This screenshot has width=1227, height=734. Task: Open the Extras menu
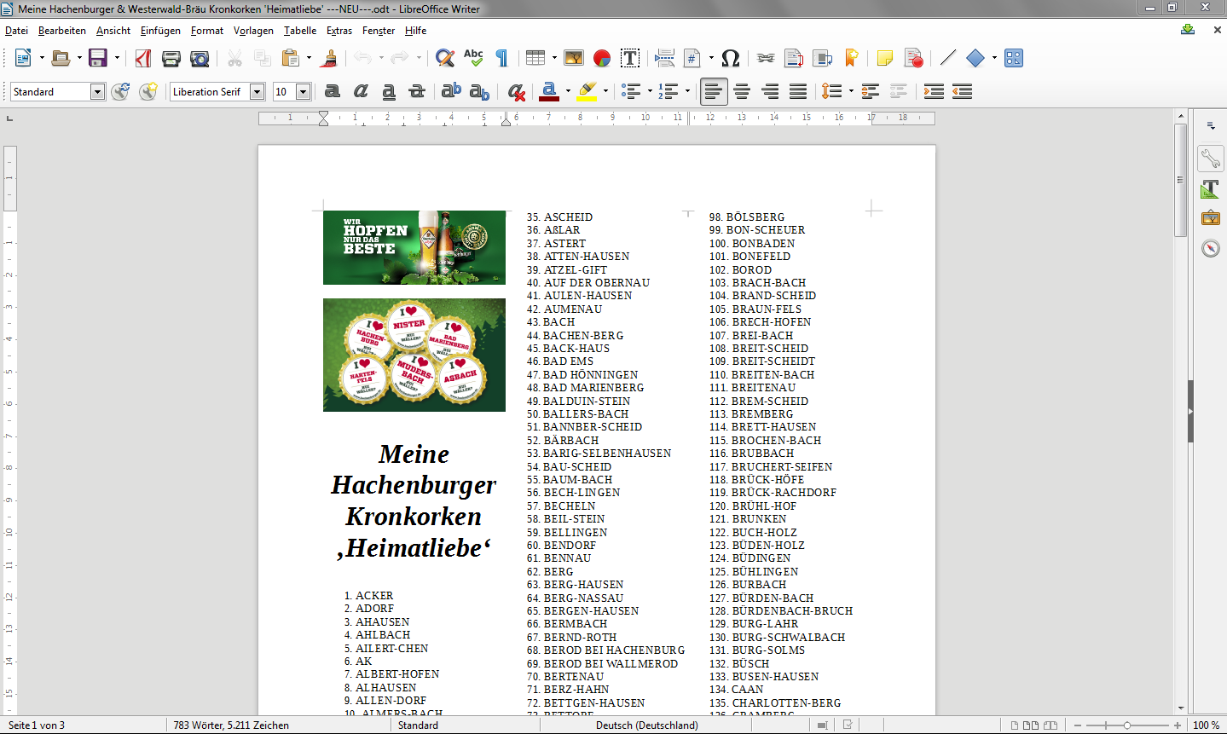(x=339, y=30)
